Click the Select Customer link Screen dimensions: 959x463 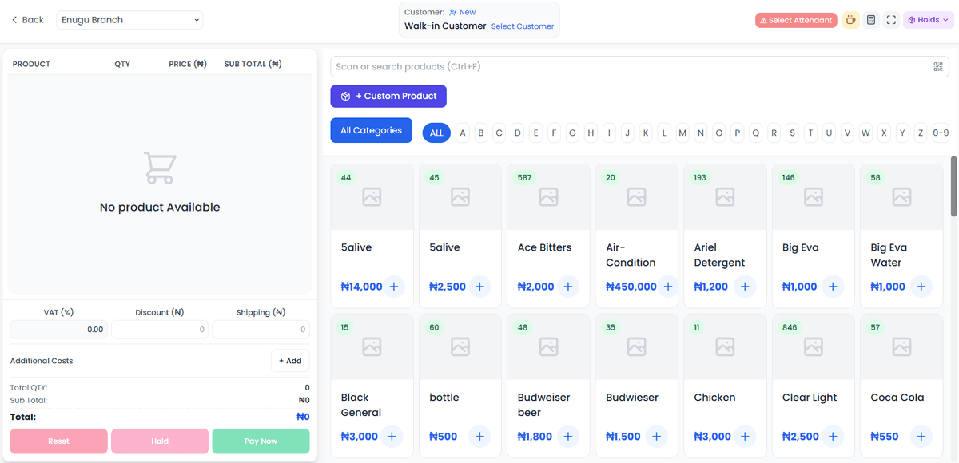pyautogui.click(x=522, y=26)
